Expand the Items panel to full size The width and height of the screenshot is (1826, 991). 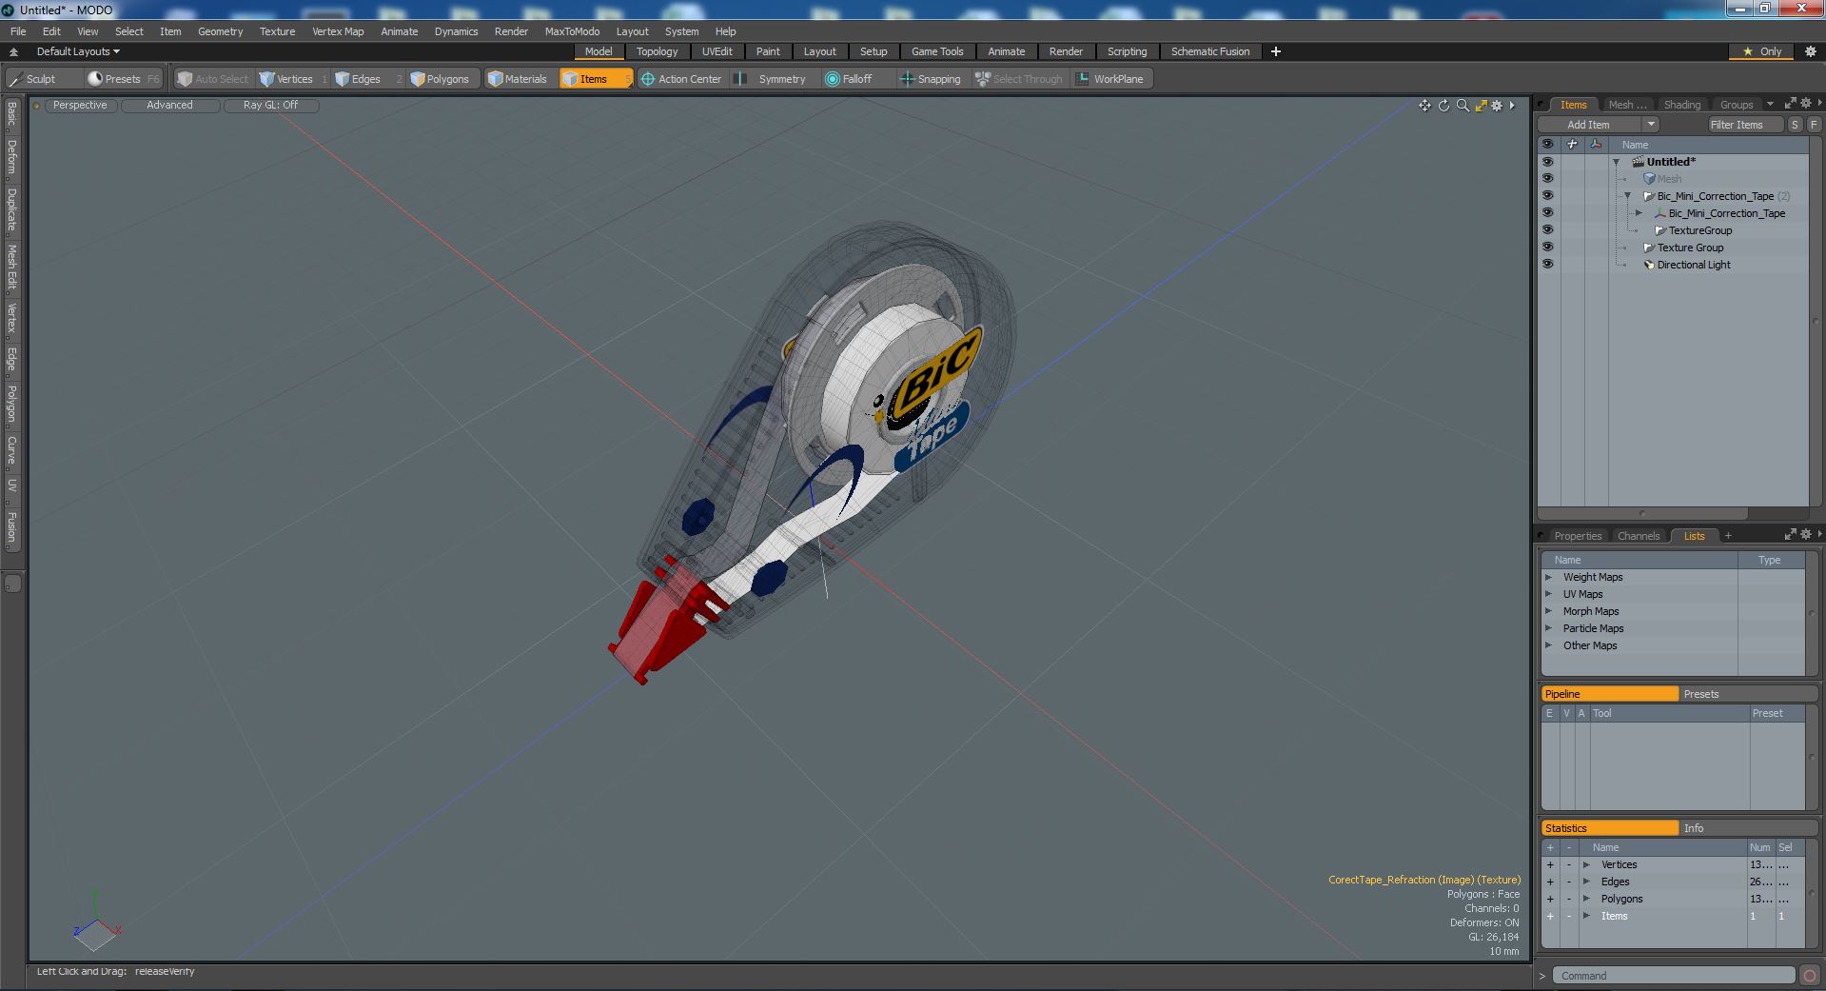[1790, 104]
